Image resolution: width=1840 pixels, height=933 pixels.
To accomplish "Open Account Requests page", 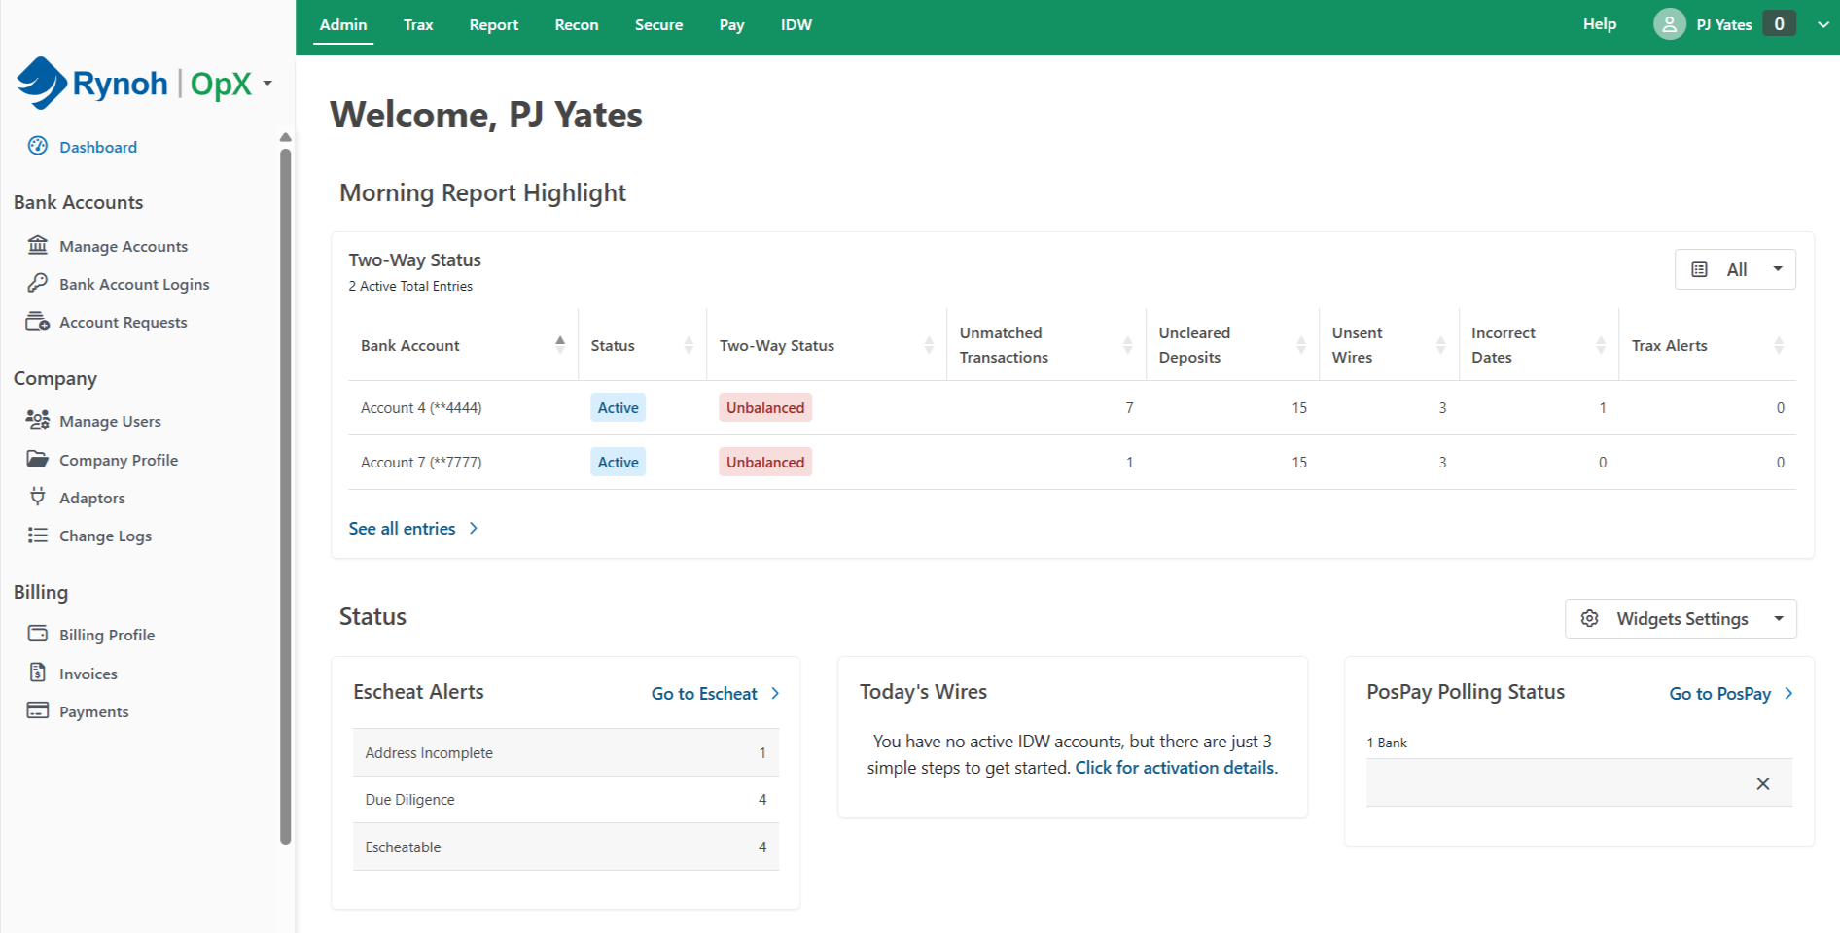I will (124, 322).
